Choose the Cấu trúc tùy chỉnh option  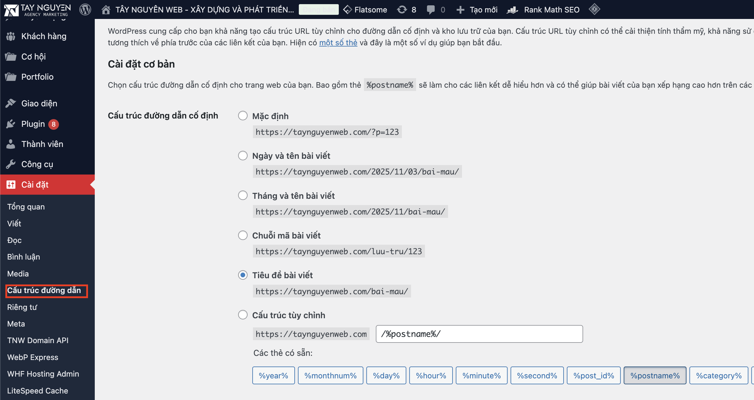[x=243, y=315]
